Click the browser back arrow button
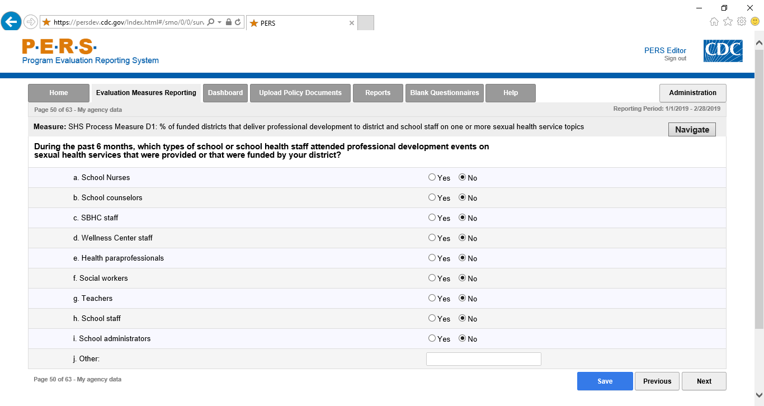Image resolution: width=764 pixels, height=406 pixels. tap(11, 22)
